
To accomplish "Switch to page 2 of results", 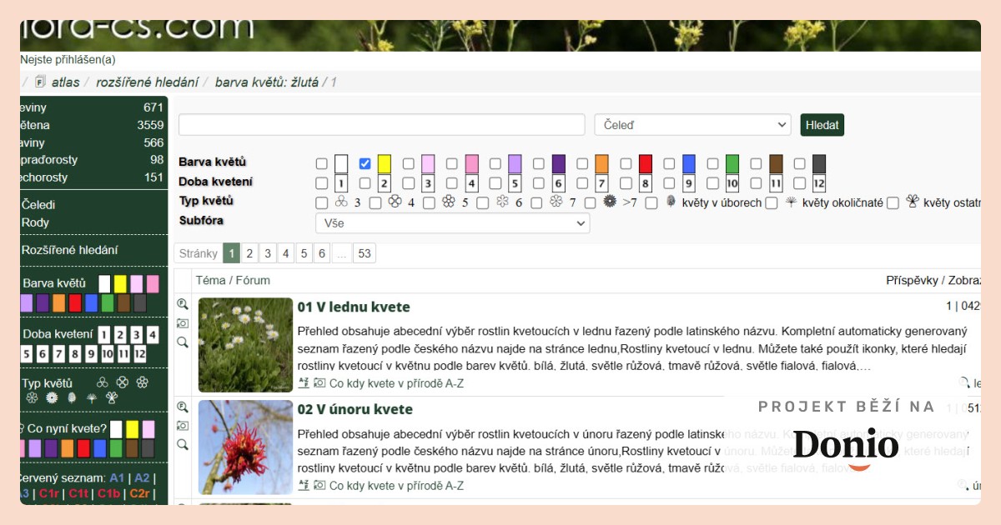I will click(249, 253).
